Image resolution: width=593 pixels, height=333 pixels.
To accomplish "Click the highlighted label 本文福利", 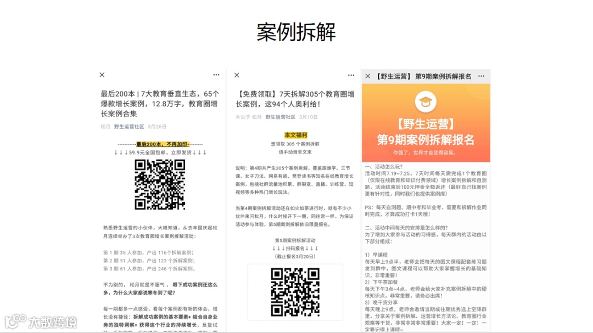I will (x=296, y=135).
